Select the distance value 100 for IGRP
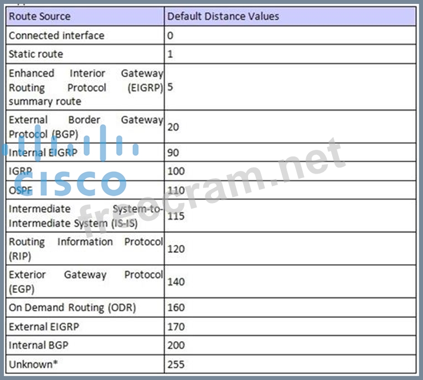Screen dimensions: 423x380 coord(176,171)
